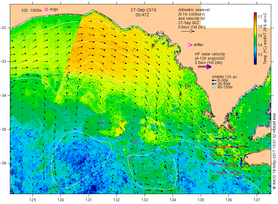Click the "(4-12h avg)noQC" text
The image size is (278, 204).
coord(210,58)
